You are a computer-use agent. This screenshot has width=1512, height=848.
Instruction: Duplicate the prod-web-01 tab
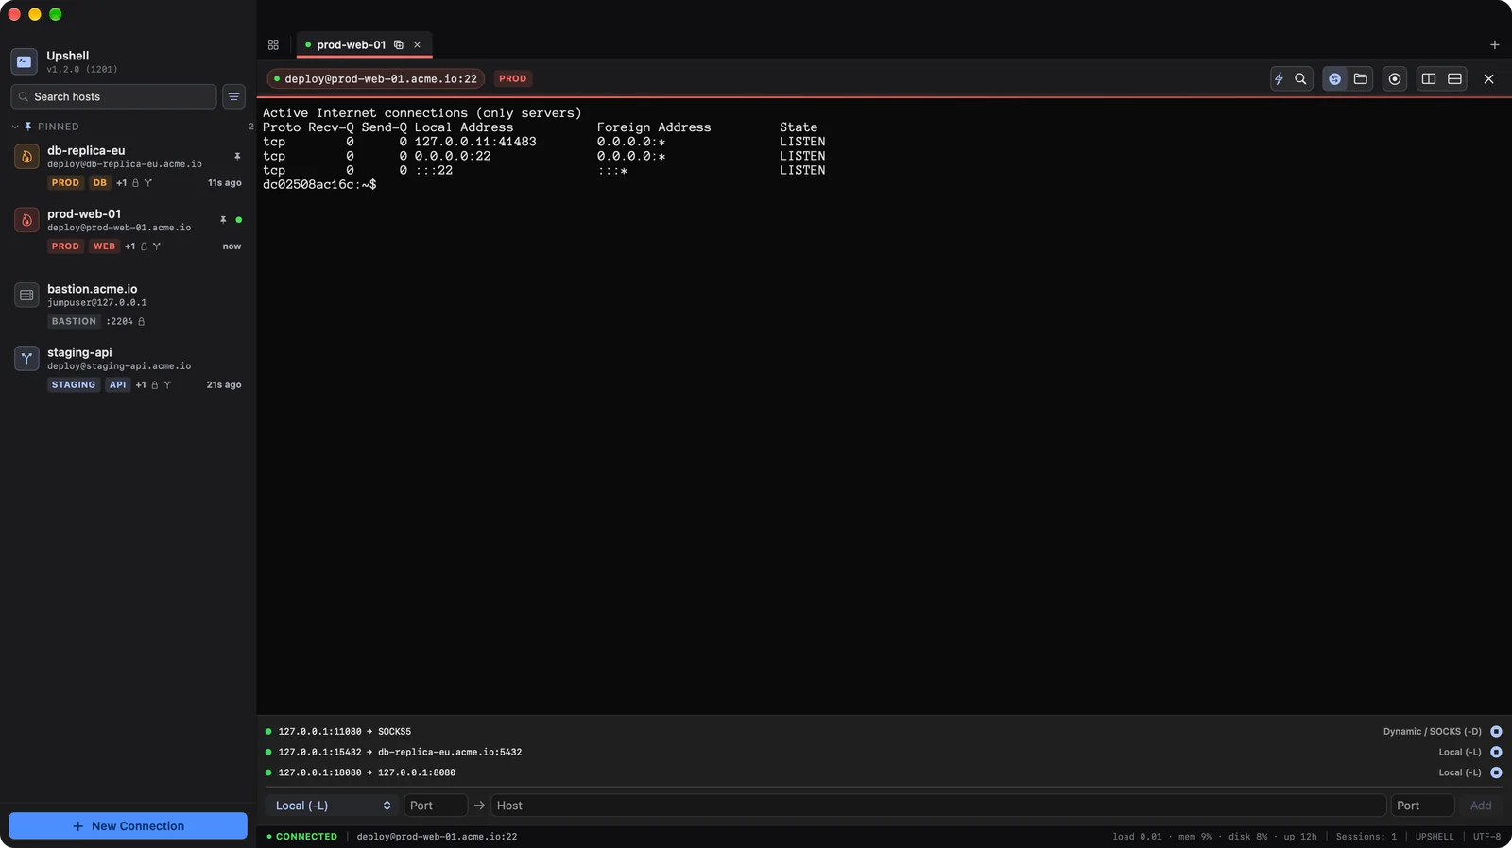[x=399, y=44]
